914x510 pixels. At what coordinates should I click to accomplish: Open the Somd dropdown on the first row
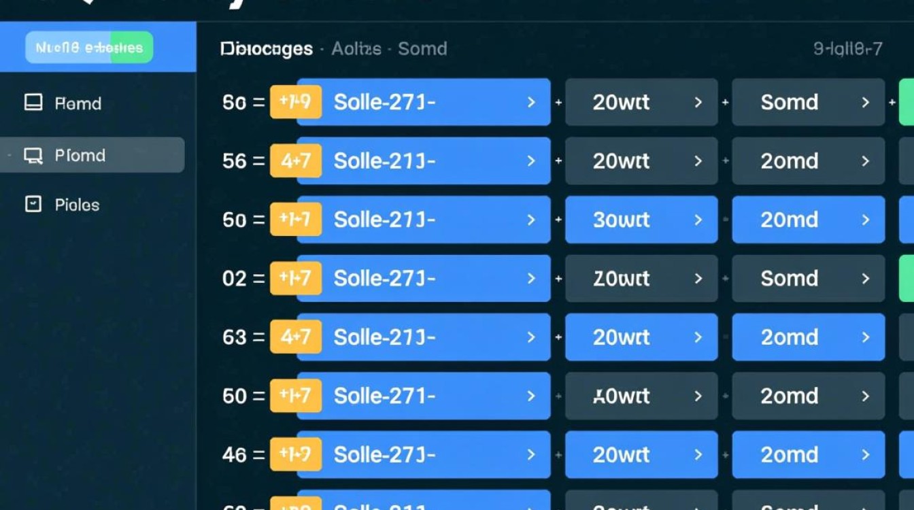808,102
